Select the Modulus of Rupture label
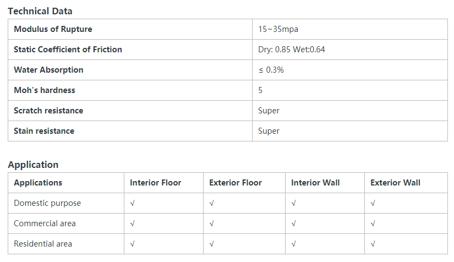Image resolution: width=454 pixels, height=262 pixels. pyautogui.click(x=53, y=29)
